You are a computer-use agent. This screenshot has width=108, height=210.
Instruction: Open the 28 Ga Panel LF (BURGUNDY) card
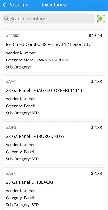pos(54,143)
